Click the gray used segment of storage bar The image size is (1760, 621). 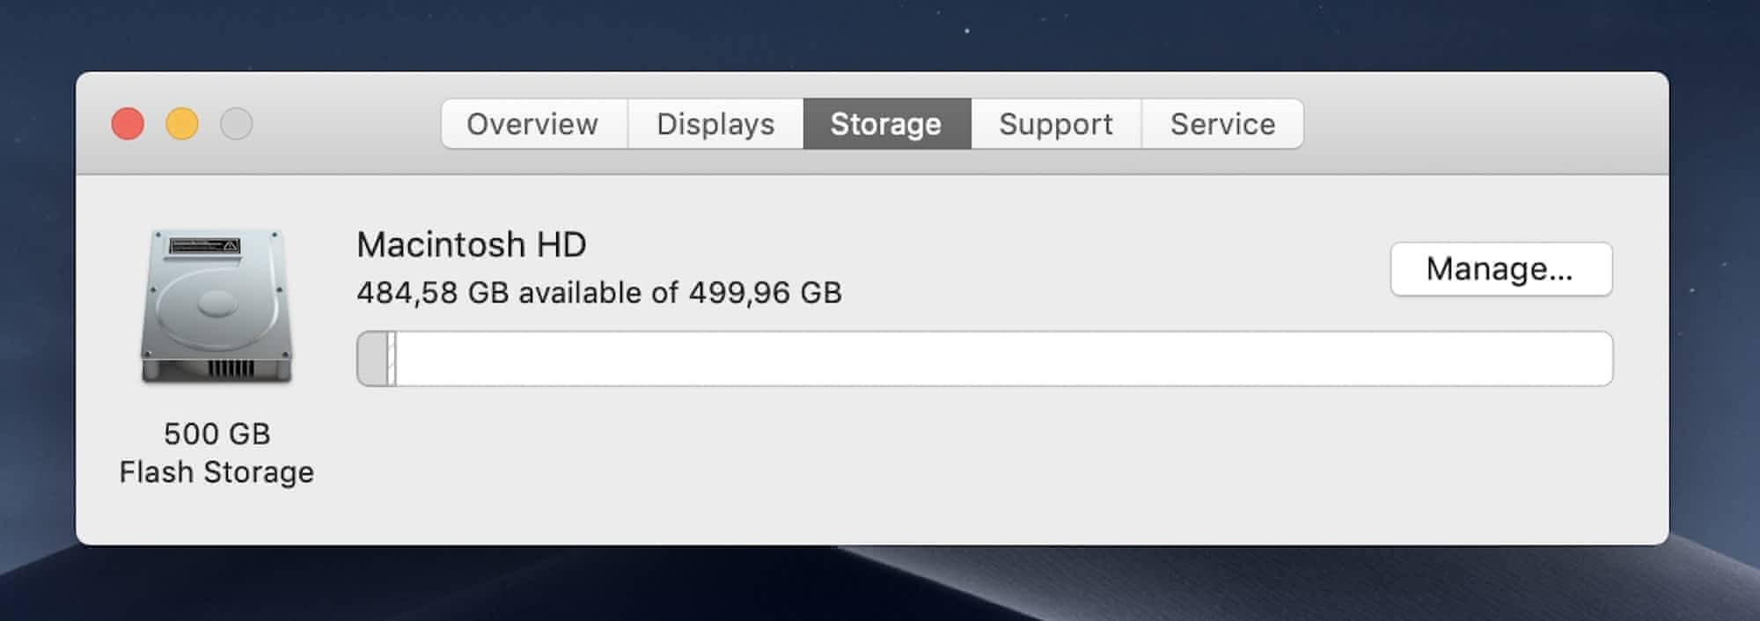(x=373, y=359)
